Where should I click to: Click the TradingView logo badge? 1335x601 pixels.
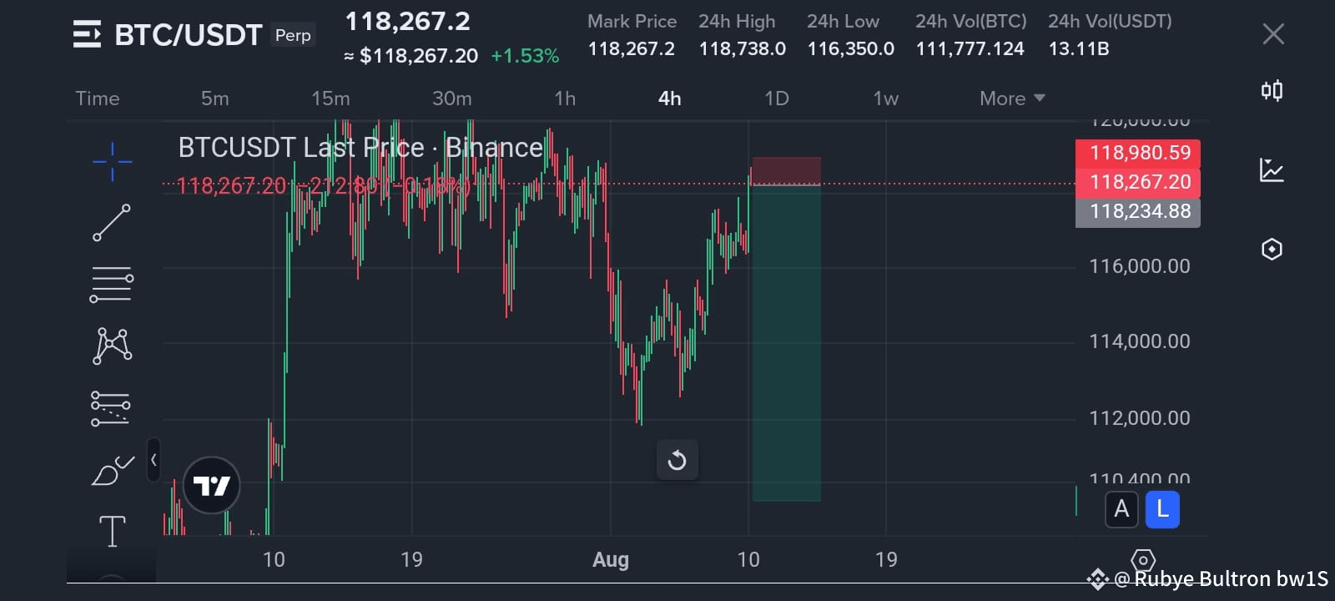[x=212, y=485]
